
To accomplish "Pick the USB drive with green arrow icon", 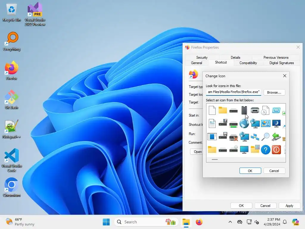I will 276,137.
